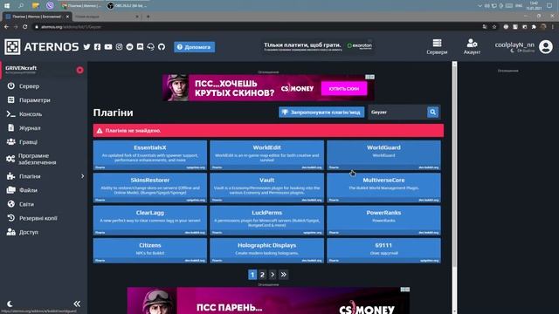
Task: Reload the browser page
Action: pyautogui.click(x=25, y=27)
